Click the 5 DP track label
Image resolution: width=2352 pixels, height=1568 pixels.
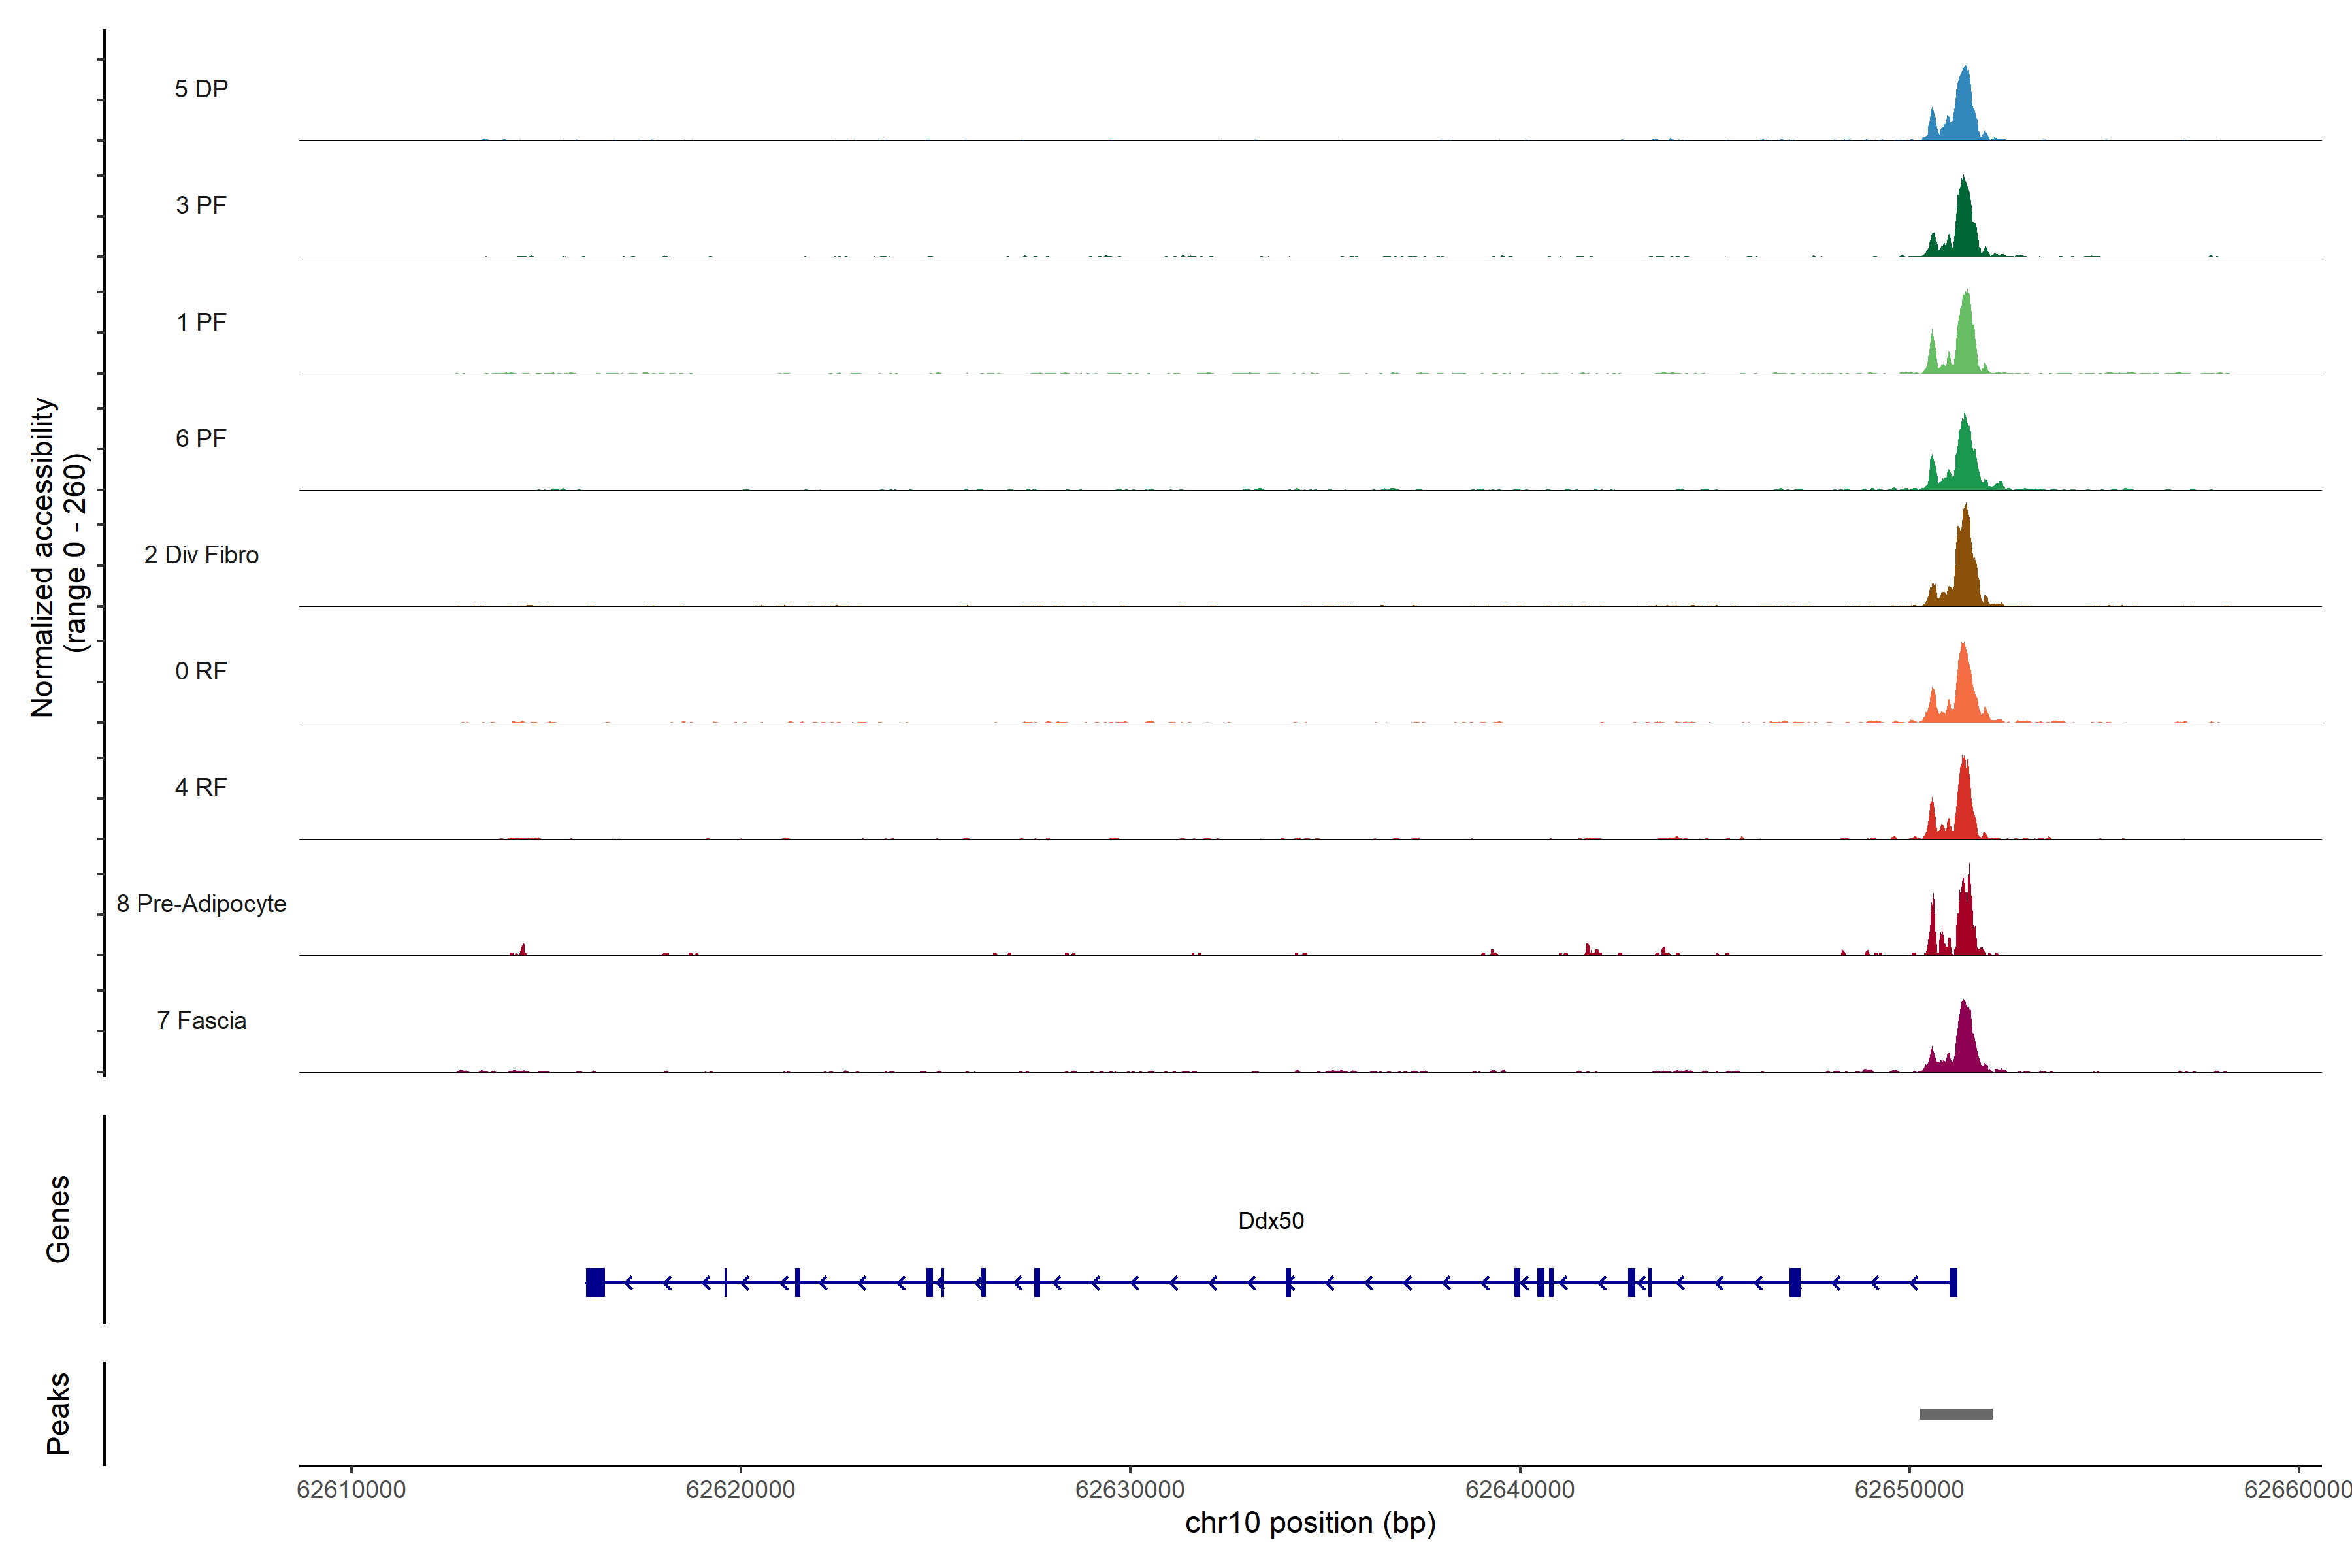point(201,89)
